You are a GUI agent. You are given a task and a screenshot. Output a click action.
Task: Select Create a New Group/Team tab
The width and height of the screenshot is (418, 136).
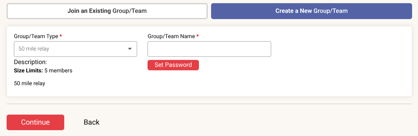tap(311, 11)
